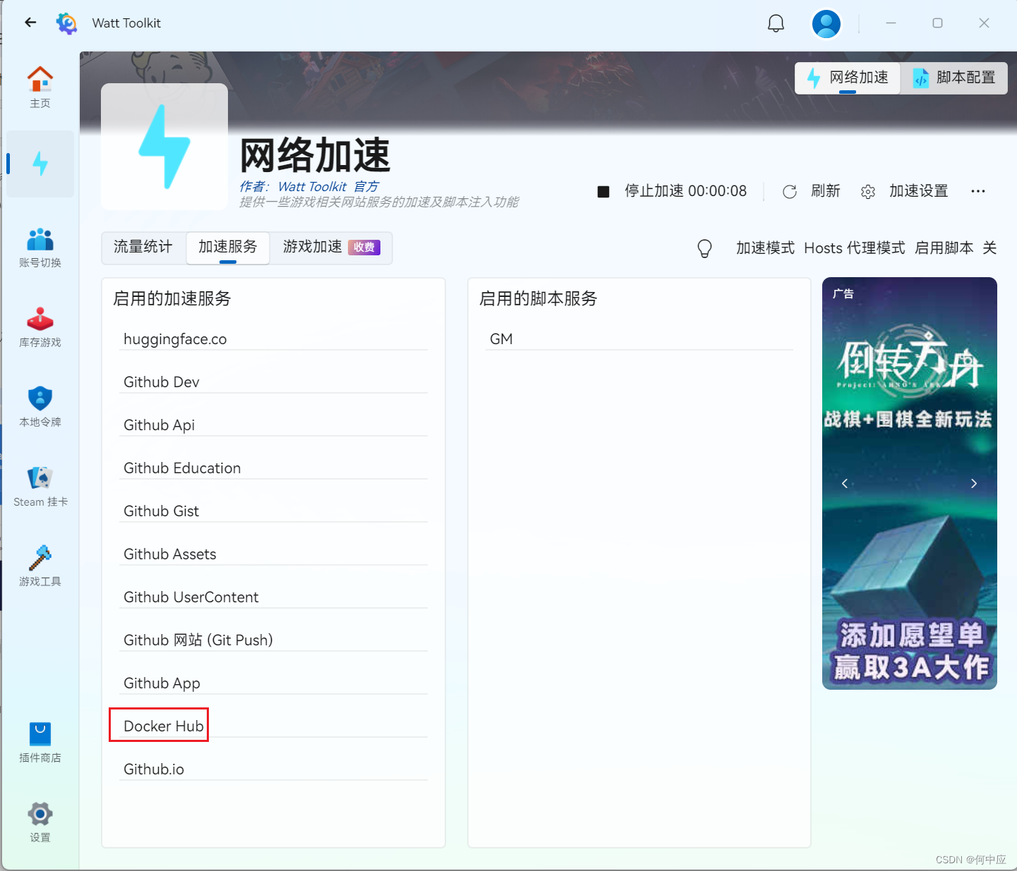Viewport: 1017px width, 871px height.
Task: Open the 倒转方舟 advertisement banner
Action: [909, 483]
